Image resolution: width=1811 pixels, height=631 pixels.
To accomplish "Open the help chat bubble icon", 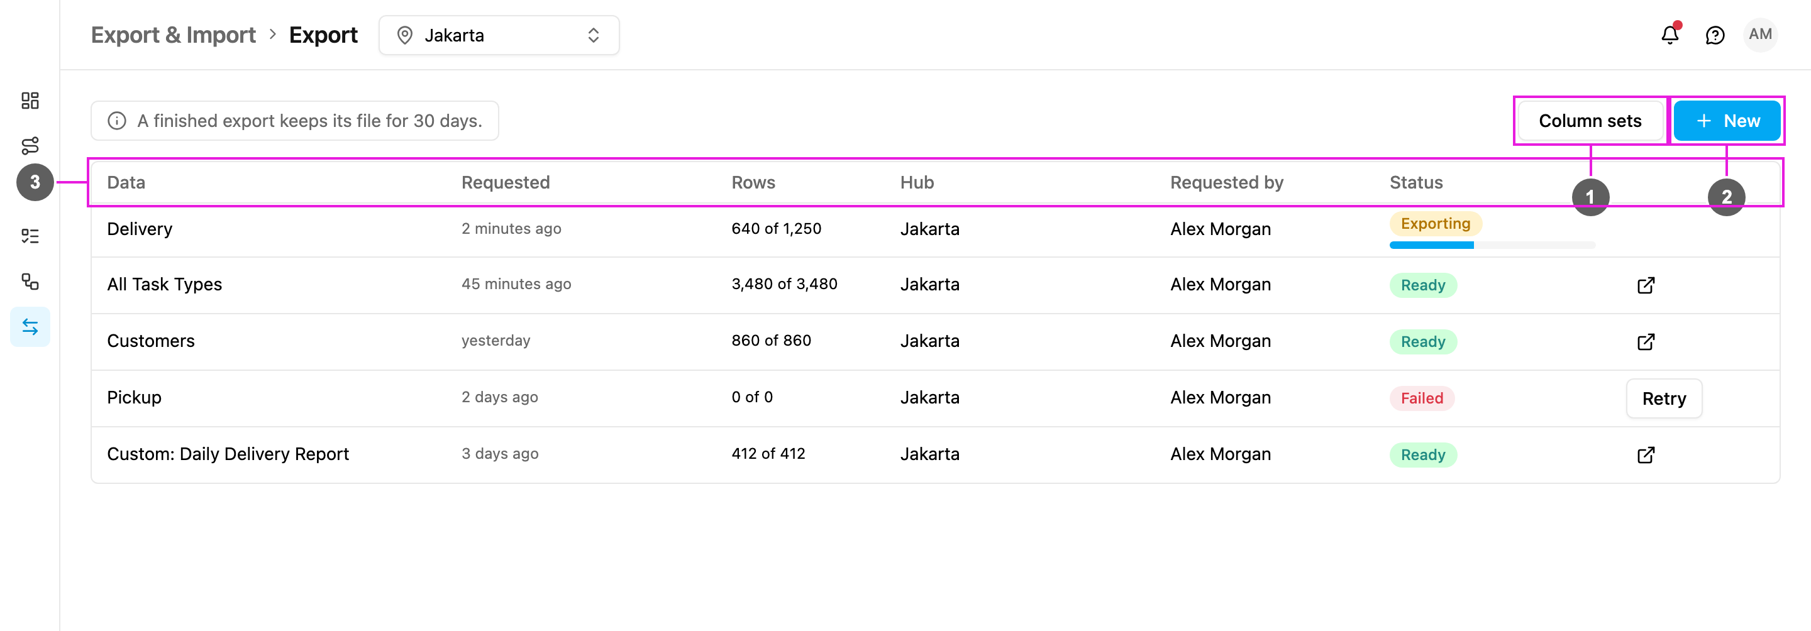I will pyautogui.click(x=1715, y=35).
